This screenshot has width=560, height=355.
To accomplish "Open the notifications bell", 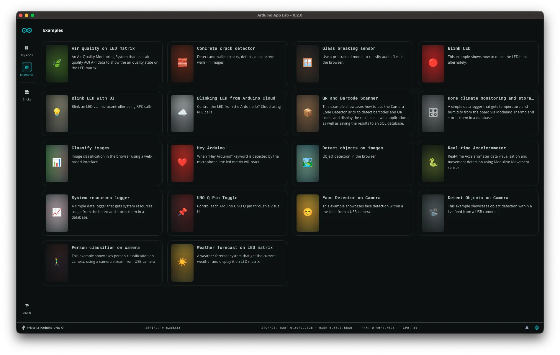I will [x=527, y=328].
